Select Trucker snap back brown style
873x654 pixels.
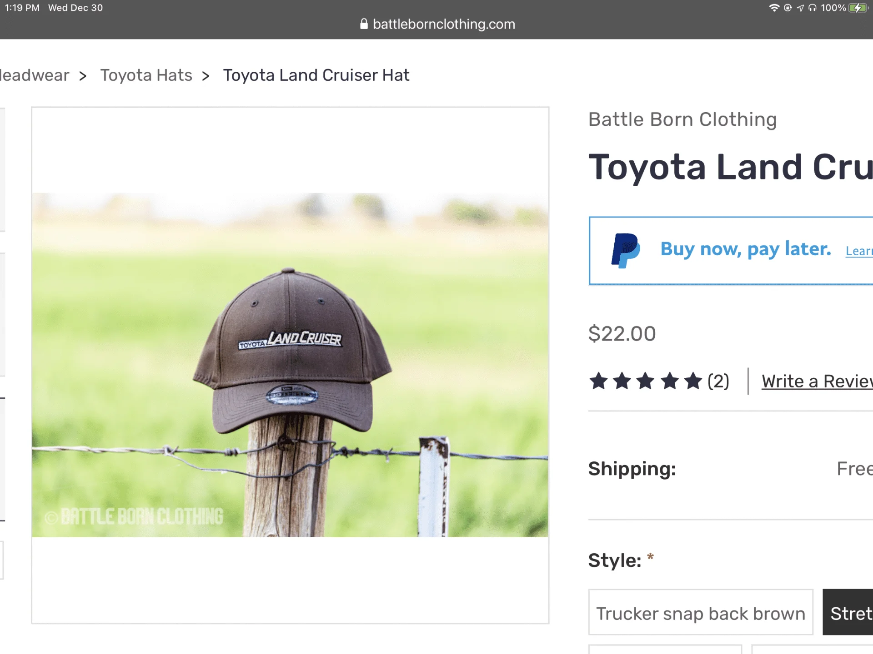point(701,612)
